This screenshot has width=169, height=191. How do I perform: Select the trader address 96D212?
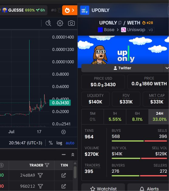point(28,186)
